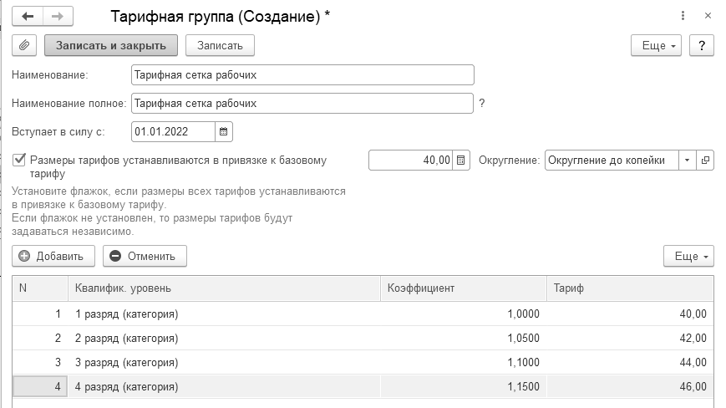Toggle the base tariff binding checkbox

coord(19,159)
